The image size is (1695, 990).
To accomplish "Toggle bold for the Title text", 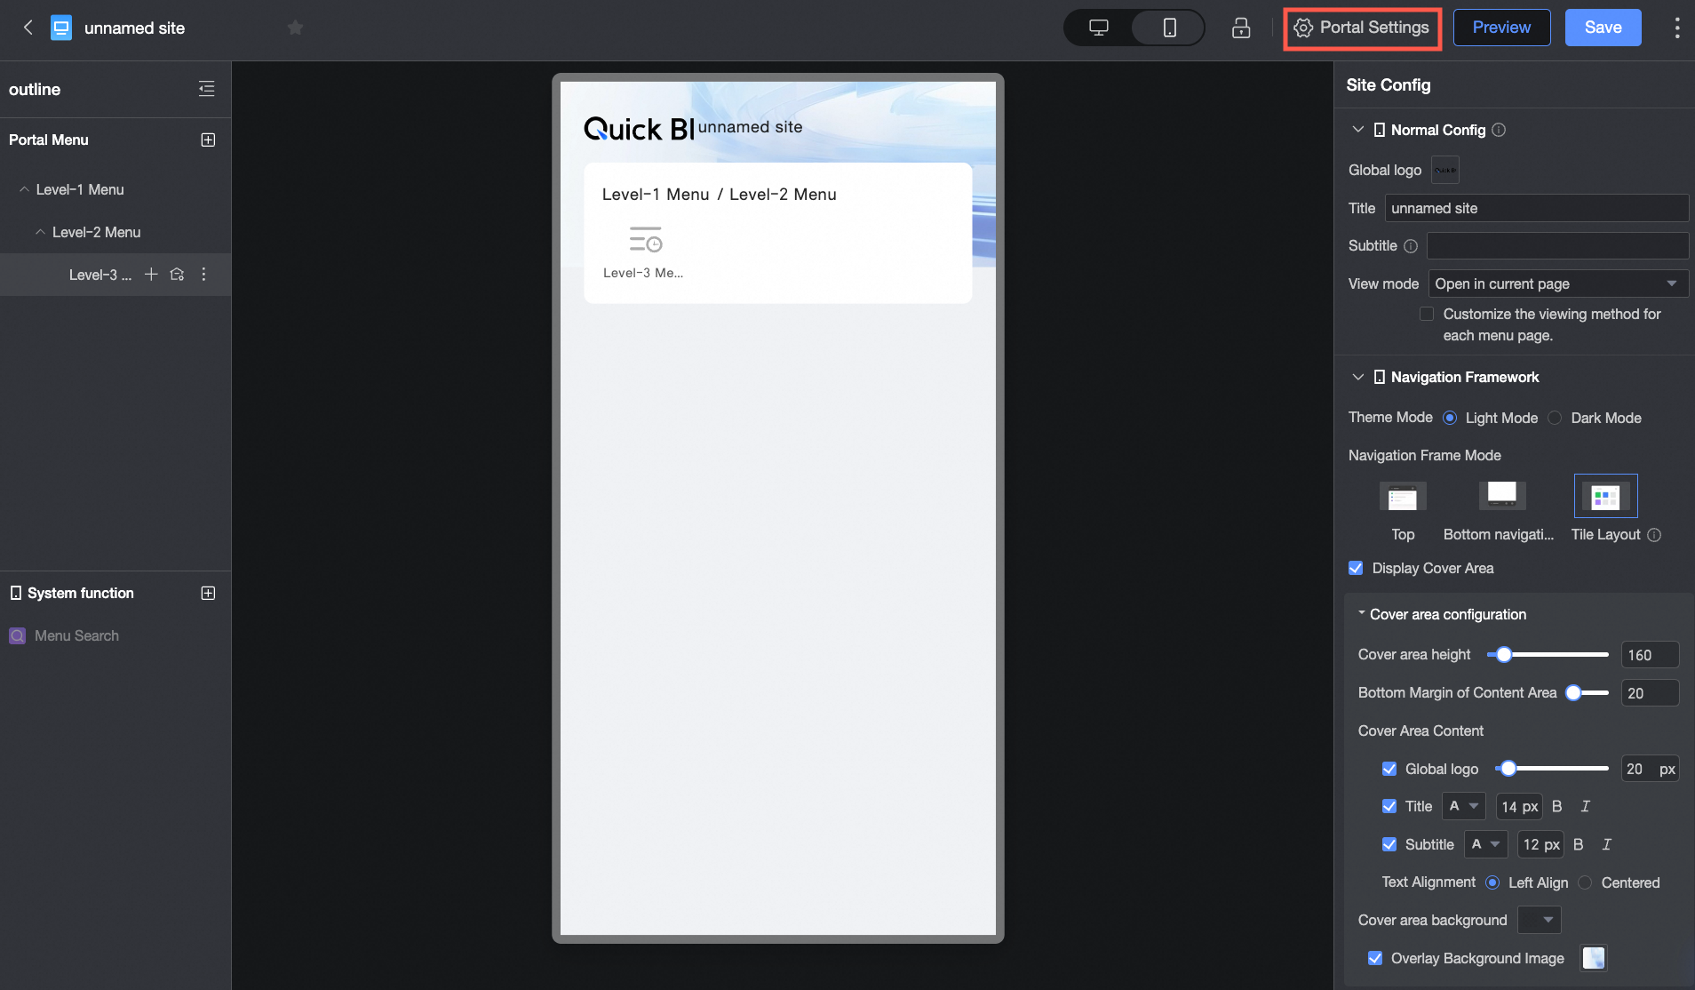I will 1557,806.
